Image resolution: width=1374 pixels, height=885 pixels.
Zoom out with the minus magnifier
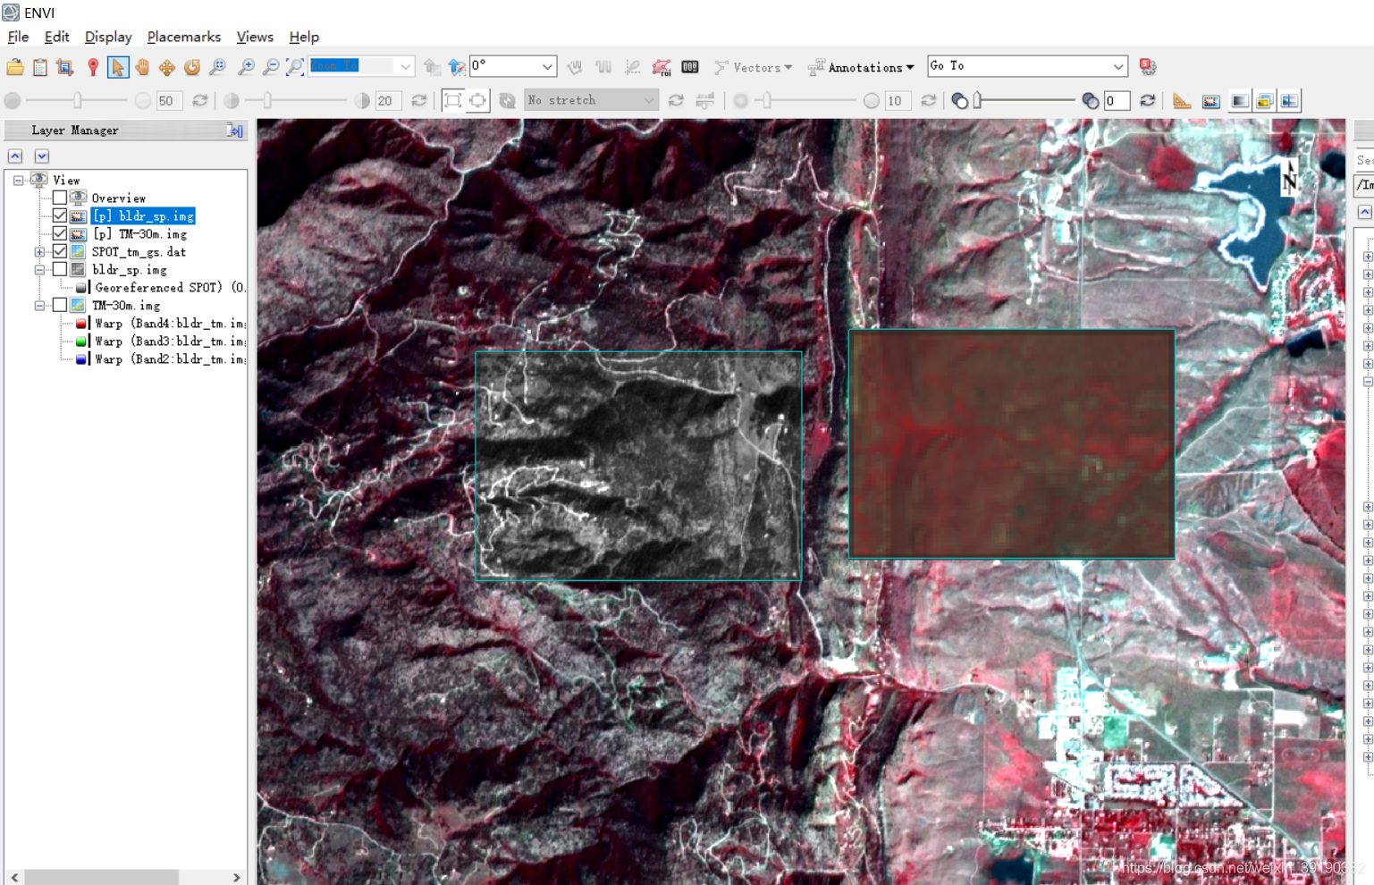pyautogui.click(x=271, y=67)
